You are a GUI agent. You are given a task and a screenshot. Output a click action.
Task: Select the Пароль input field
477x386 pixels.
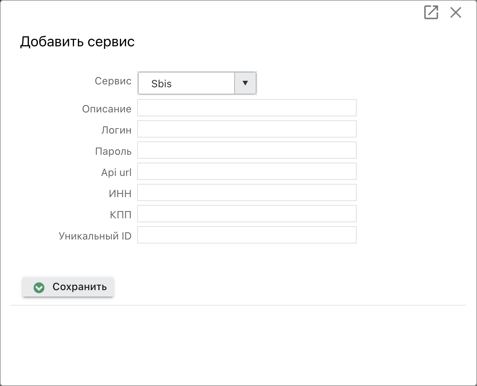click(247, 150)
